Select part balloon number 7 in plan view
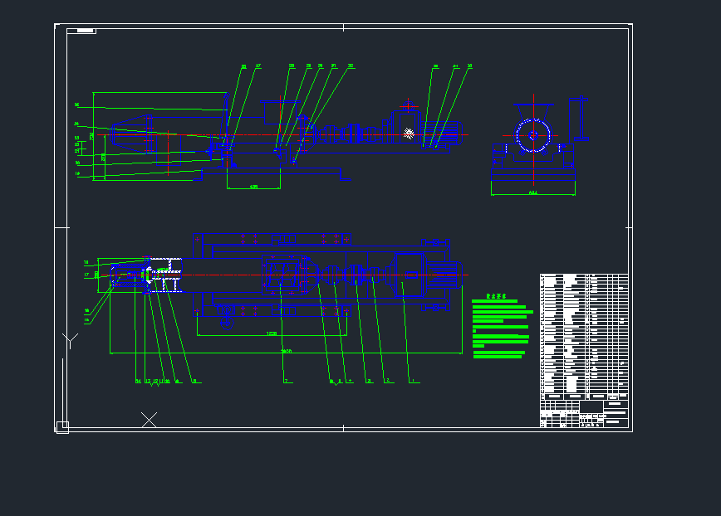Screen dimensions: 721x516 [285, 382]
